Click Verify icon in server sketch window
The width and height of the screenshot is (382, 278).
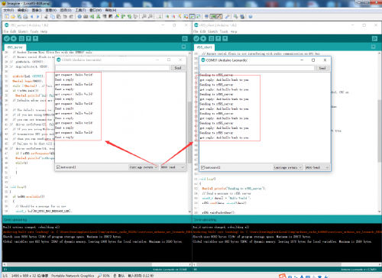(x=7, y=39)
